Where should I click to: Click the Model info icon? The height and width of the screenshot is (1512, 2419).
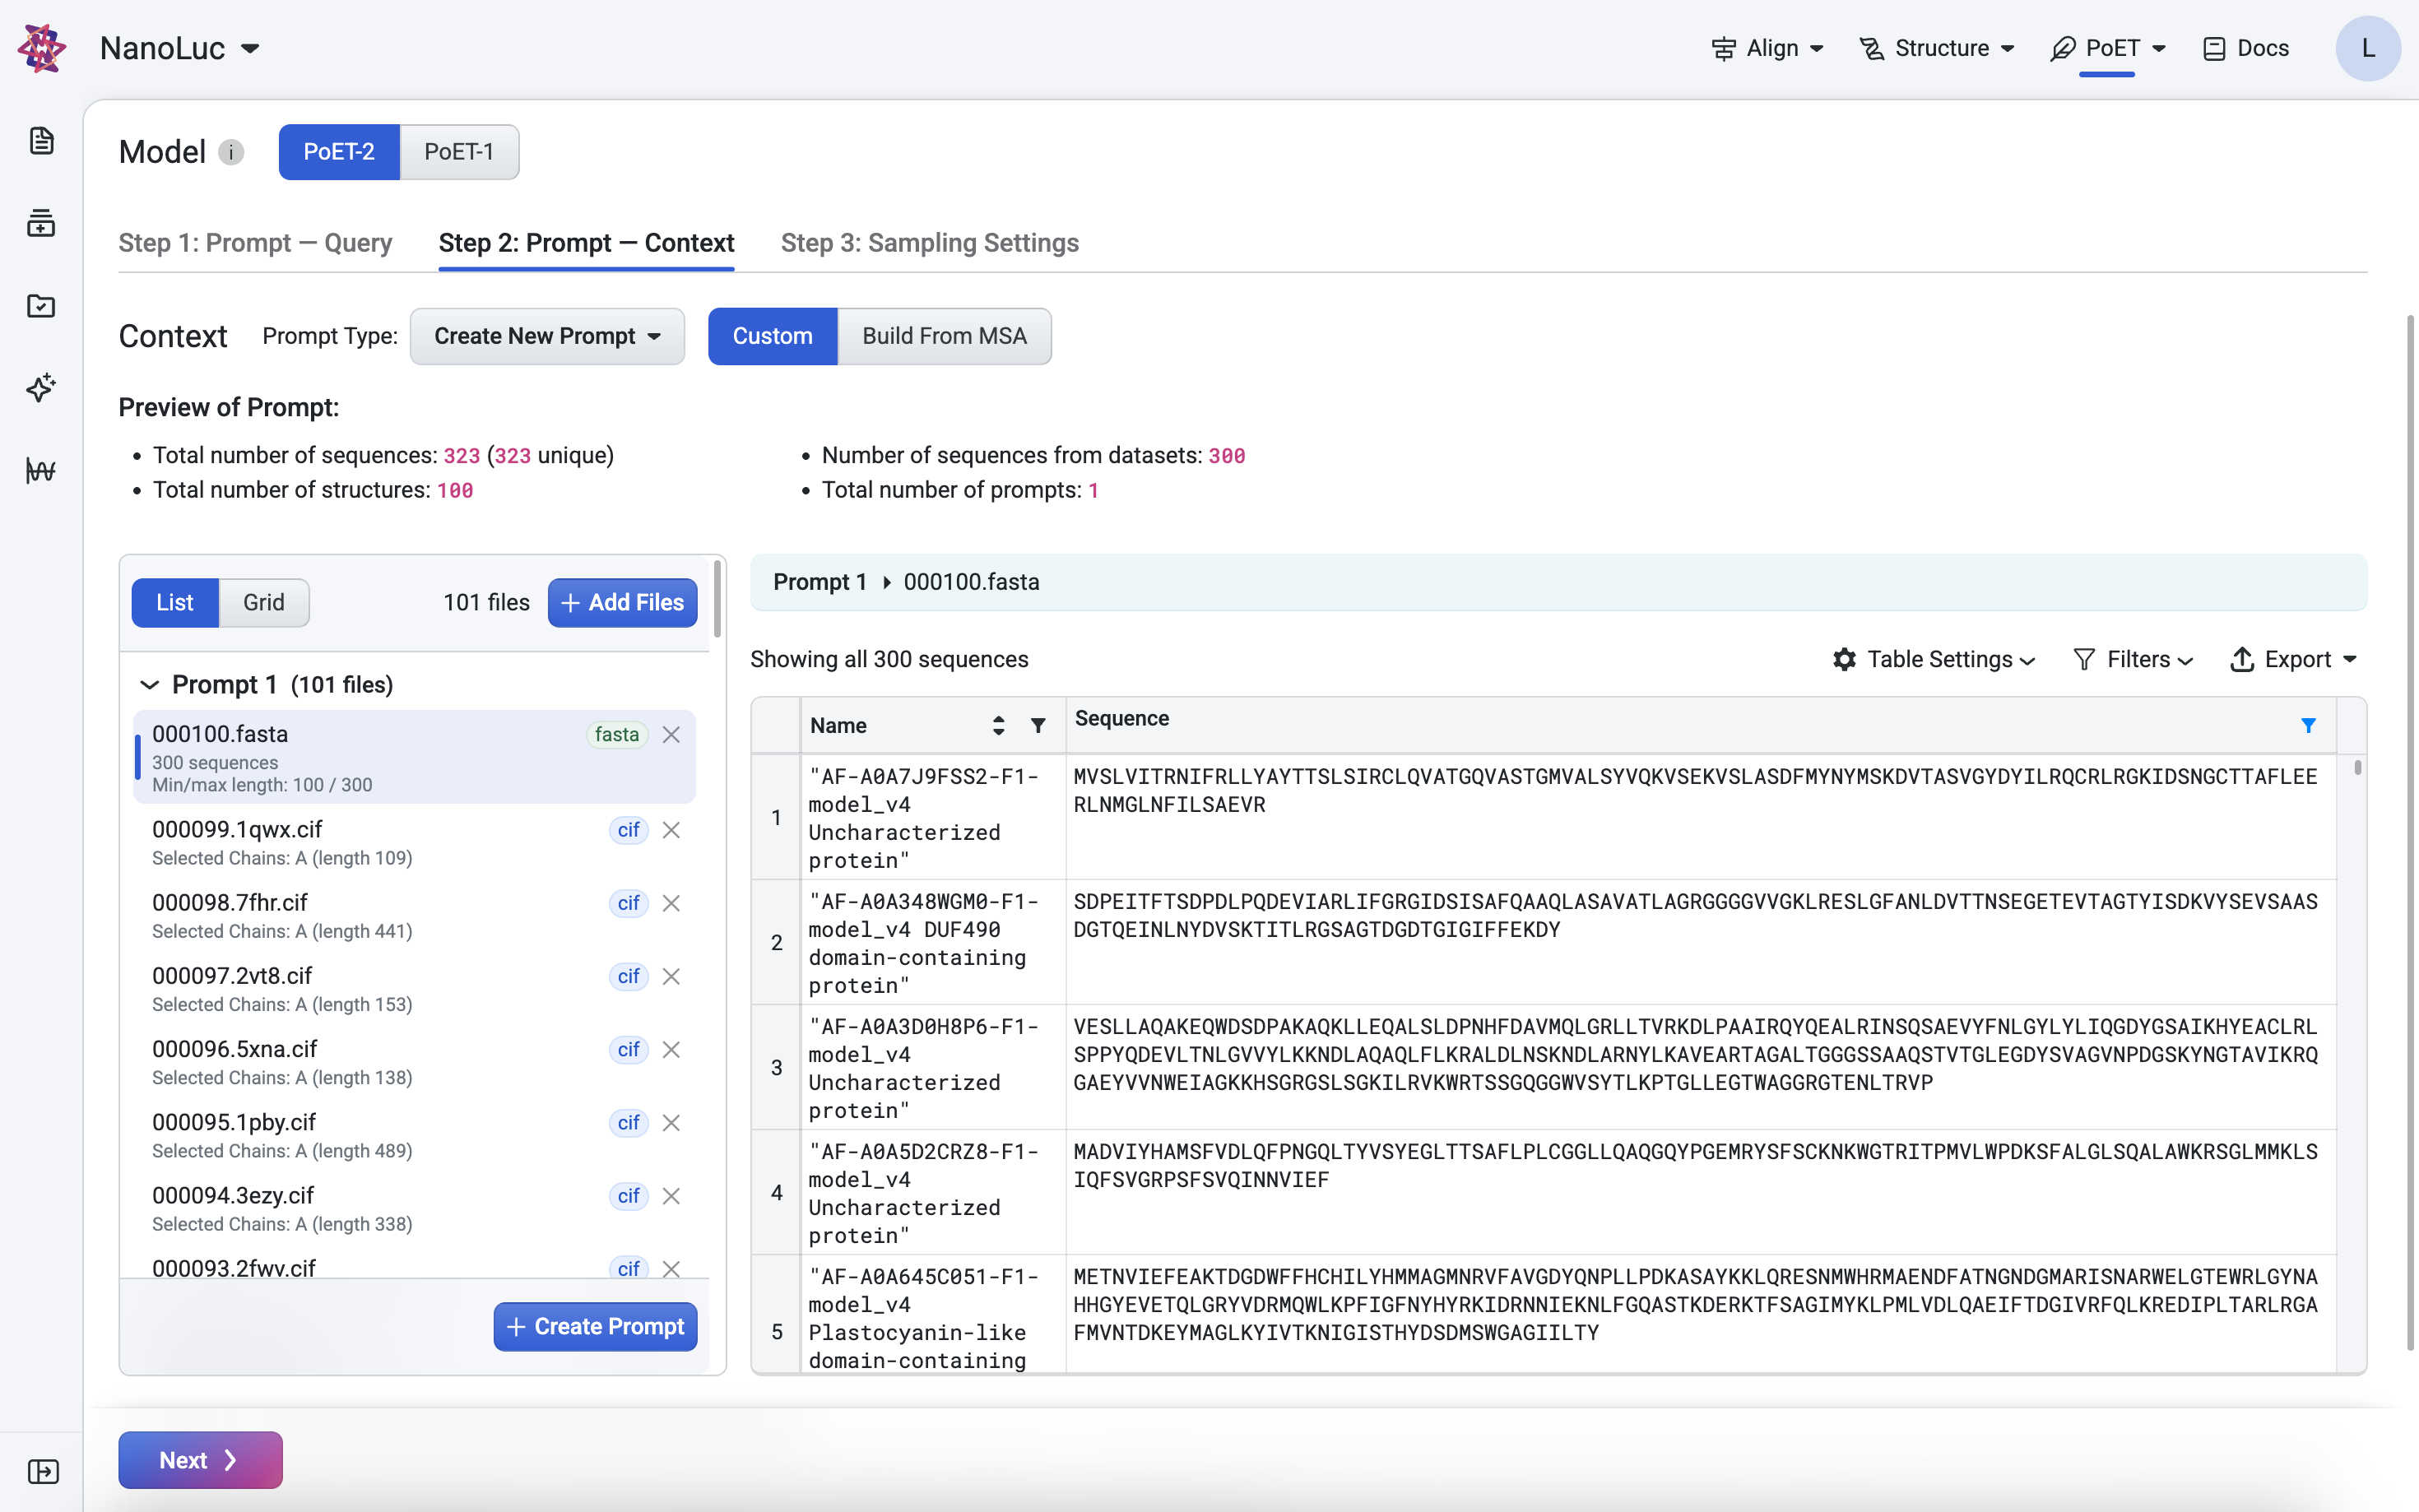pos(231,152)
